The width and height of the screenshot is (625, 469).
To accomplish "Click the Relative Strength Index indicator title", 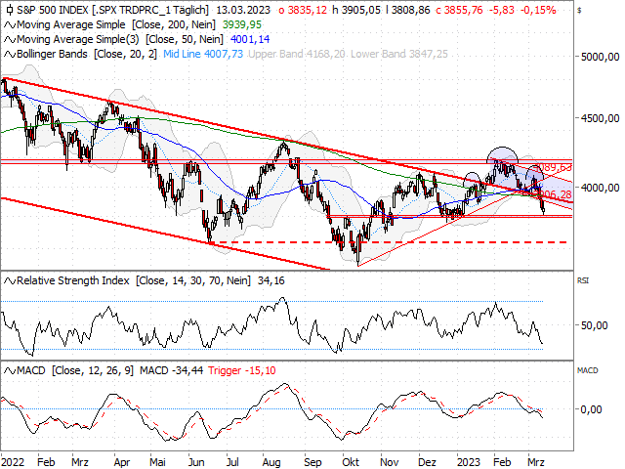I will point(73,280).
